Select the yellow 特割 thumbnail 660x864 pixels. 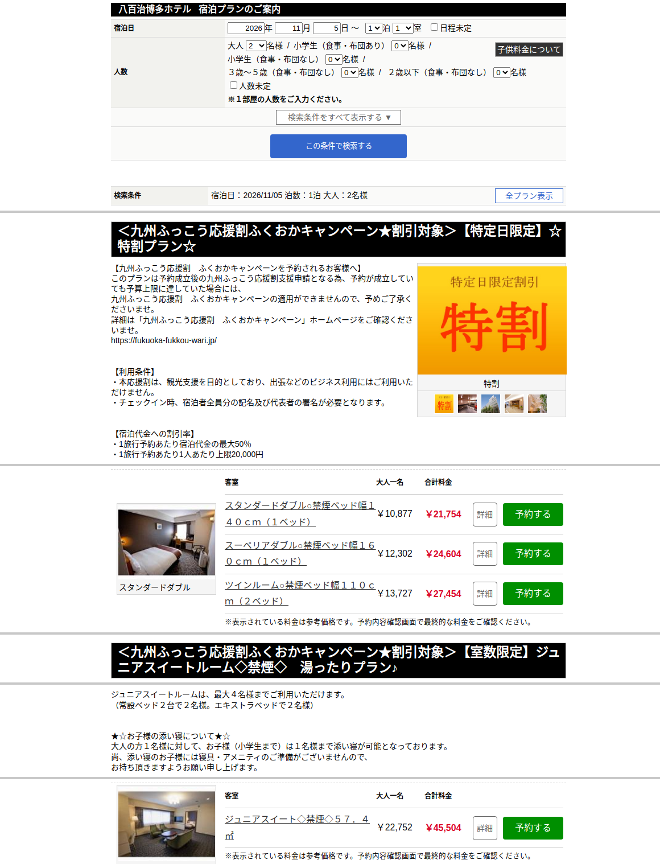point(444,404)
